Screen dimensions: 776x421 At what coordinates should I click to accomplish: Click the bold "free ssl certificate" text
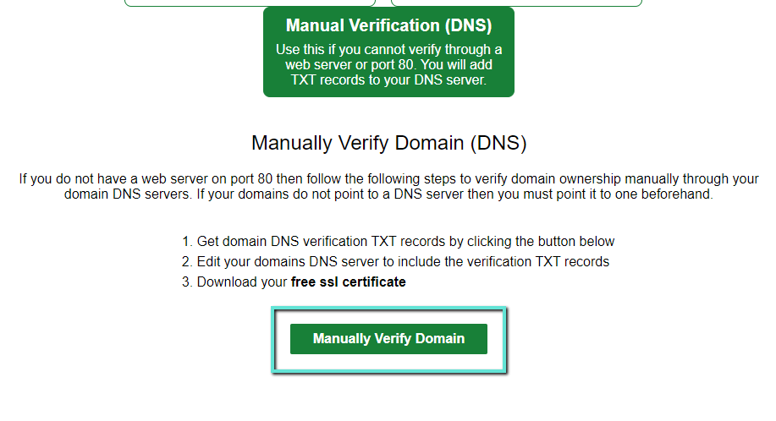pos(348,282)
